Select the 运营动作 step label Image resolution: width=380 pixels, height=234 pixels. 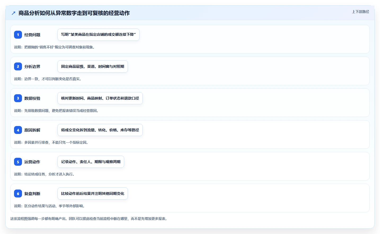coord(32,162)
